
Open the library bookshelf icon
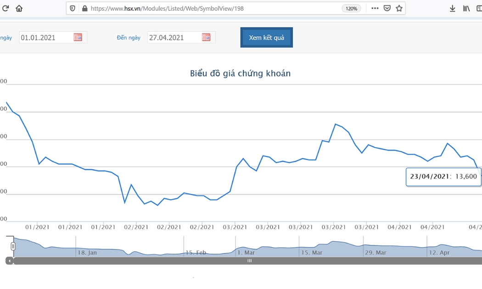pos(466,9)
